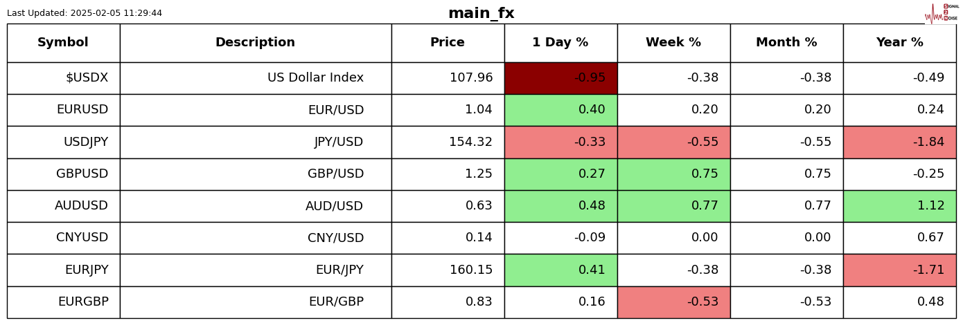Click the Symbol column header
Screen dimensions: 963x325
63,43
